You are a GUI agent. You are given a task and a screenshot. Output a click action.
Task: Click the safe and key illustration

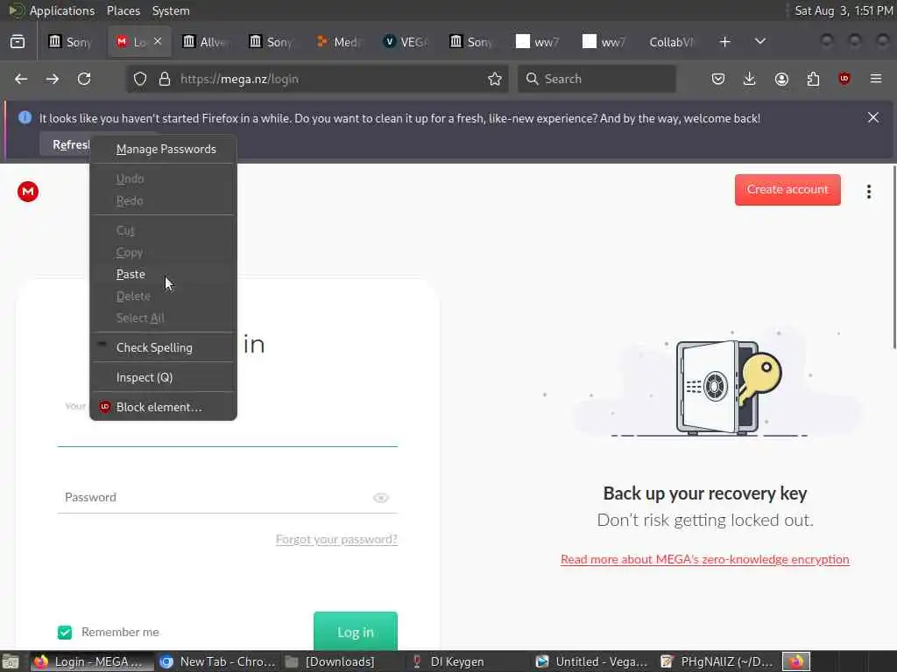click(x=728, y=388)
